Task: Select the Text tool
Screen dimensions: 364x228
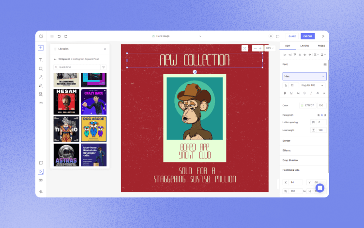Action: [x=41, y=60]
